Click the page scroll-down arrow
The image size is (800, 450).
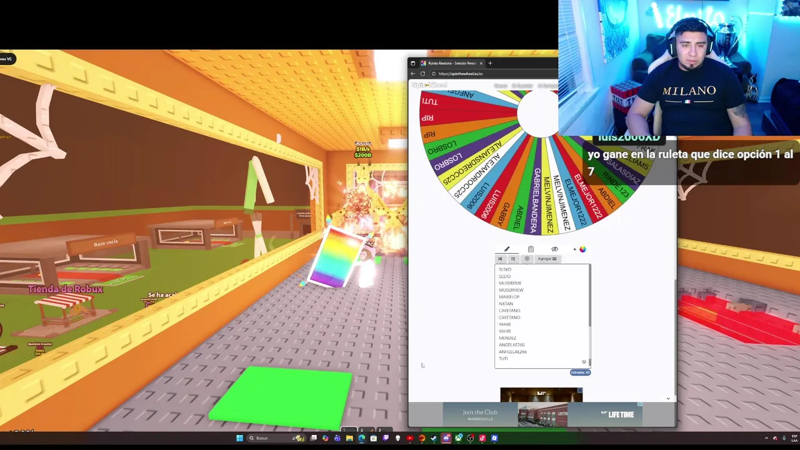[x=668, y=399]
